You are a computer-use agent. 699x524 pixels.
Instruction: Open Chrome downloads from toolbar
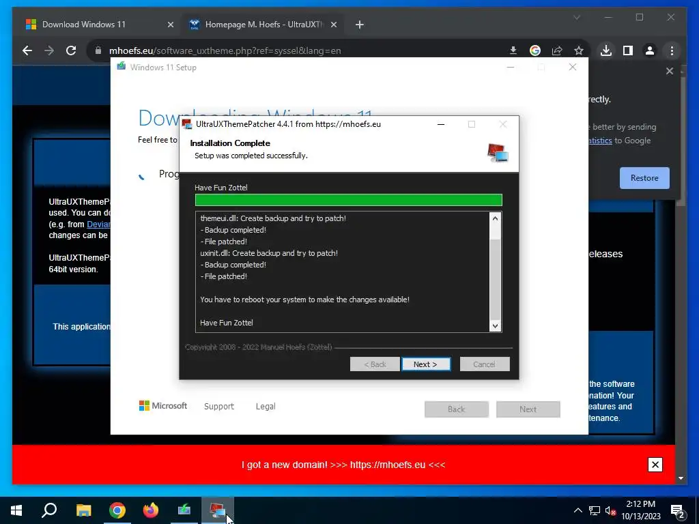(606, 50)
